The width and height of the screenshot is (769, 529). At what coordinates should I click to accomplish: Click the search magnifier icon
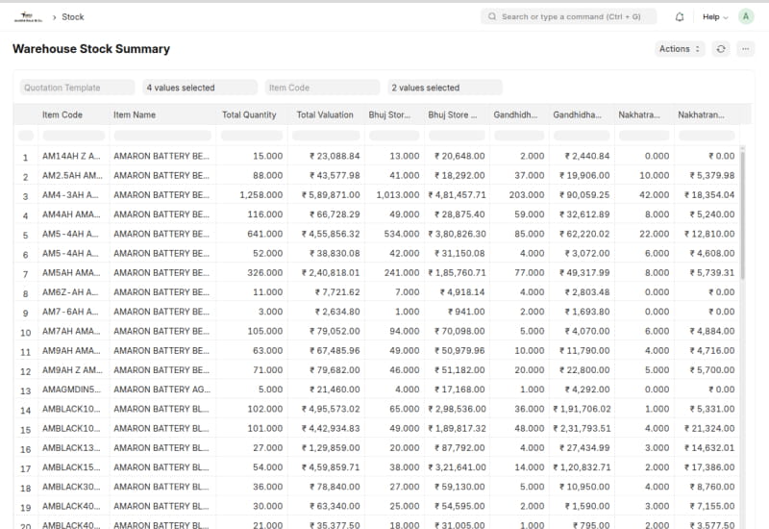(492, 16)
